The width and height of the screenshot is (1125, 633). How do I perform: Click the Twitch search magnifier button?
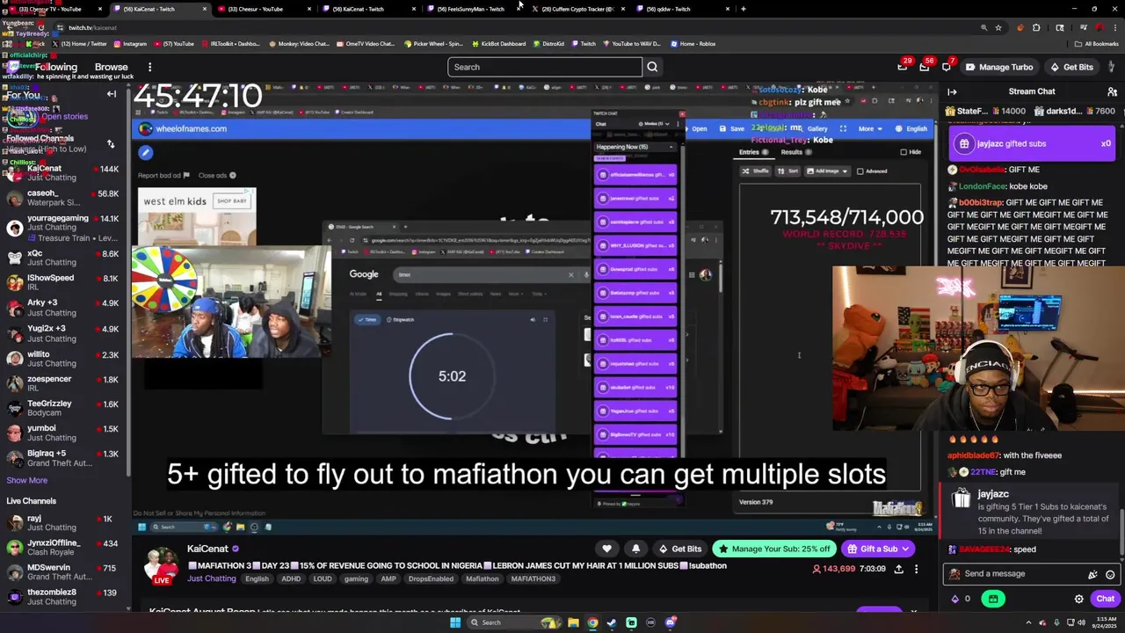click(652, 67)
